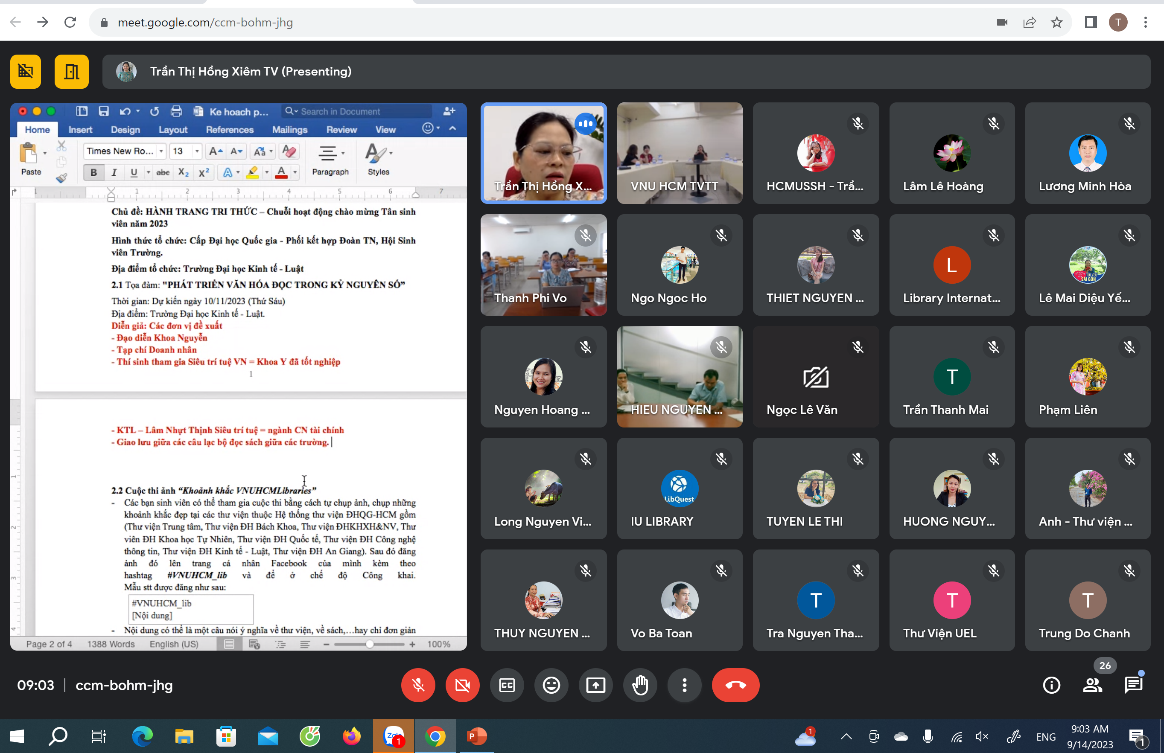Click the Search in Document field

356,111
